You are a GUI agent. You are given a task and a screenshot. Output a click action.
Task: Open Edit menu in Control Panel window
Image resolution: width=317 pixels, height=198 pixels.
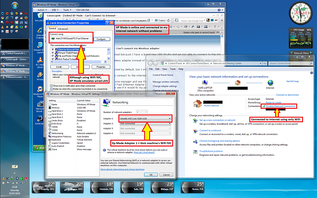[x=158, y=69]
